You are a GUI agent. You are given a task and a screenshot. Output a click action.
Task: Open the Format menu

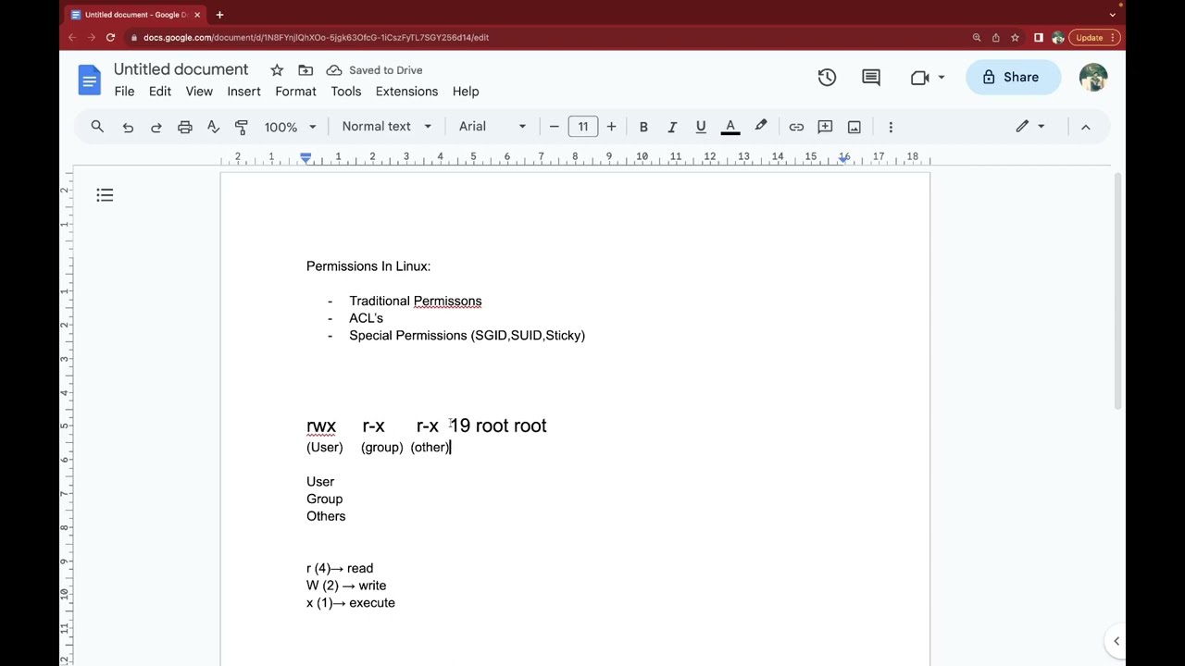[x=295, y=92]
